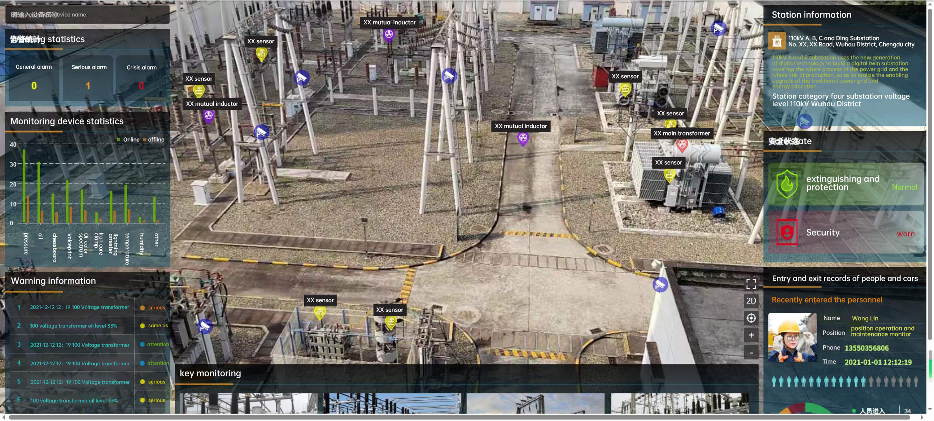Switch map to 2D view
934x421 pixels.
[x=751, y=300]
